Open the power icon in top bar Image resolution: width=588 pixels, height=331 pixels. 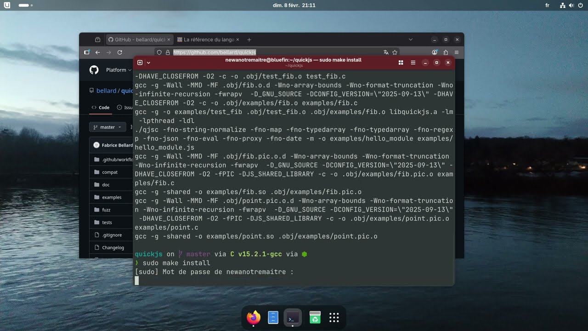(580, 5)
